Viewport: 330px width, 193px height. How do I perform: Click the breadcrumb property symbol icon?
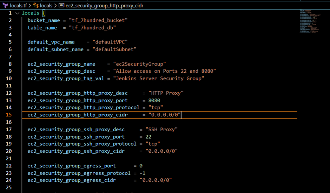coord(61,6)
